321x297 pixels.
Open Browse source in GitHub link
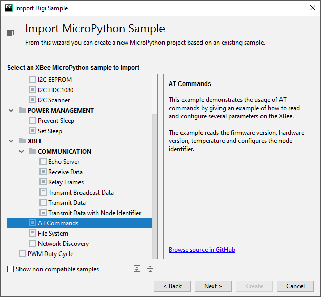[202, 250]
